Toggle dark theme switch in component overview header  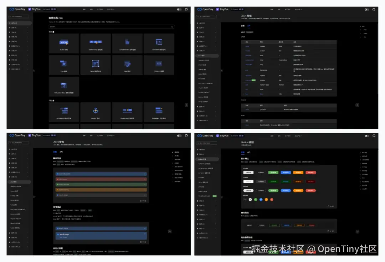tap(179, 9)
